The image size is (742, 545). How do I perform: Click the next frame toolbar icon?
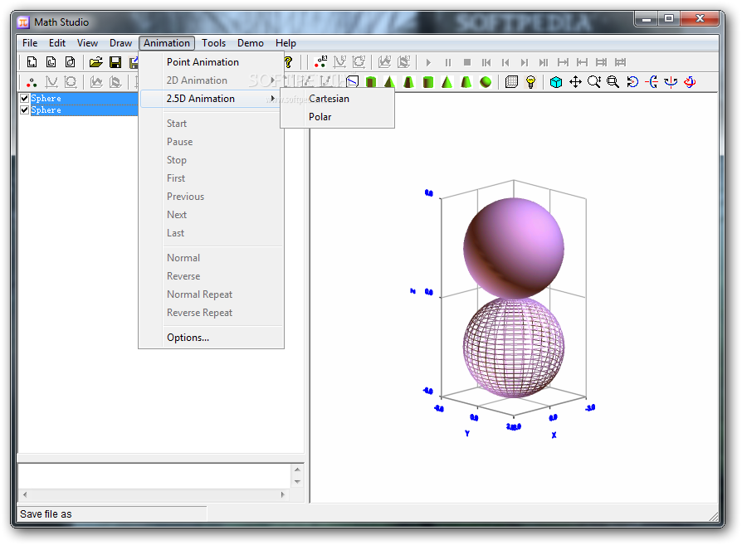tap(524, 62)
